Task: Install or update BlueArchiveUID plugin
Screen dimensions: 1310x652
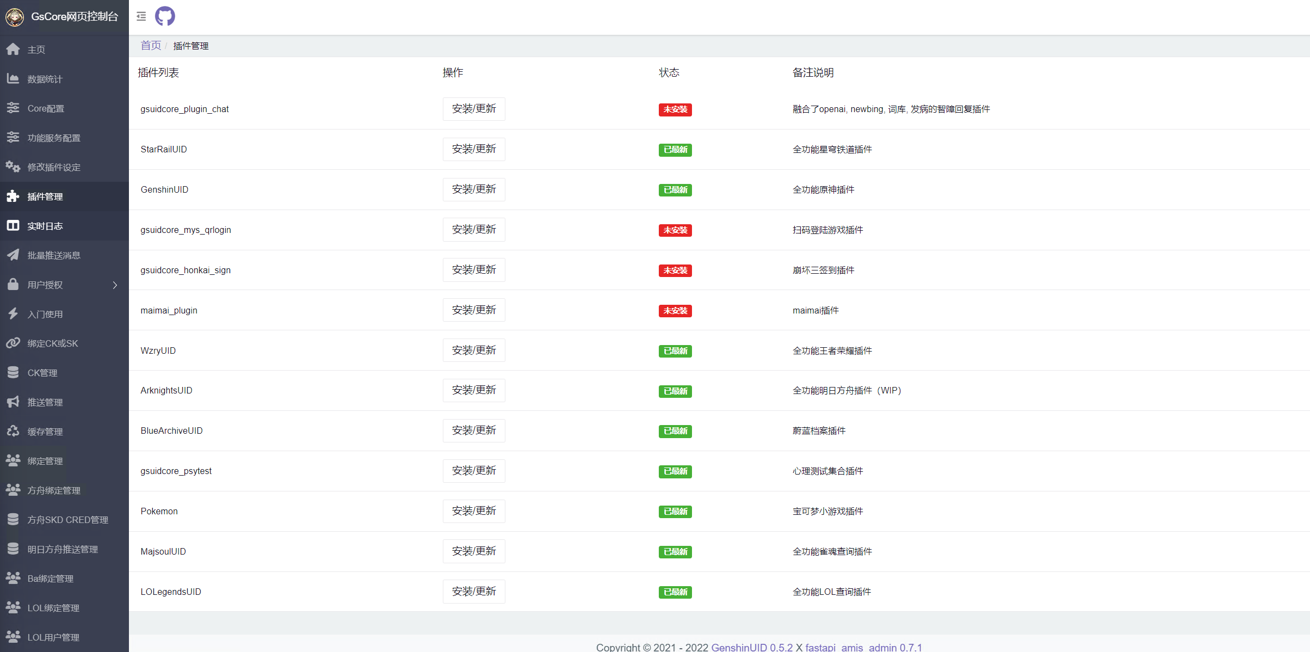Action: click(474, 430)
